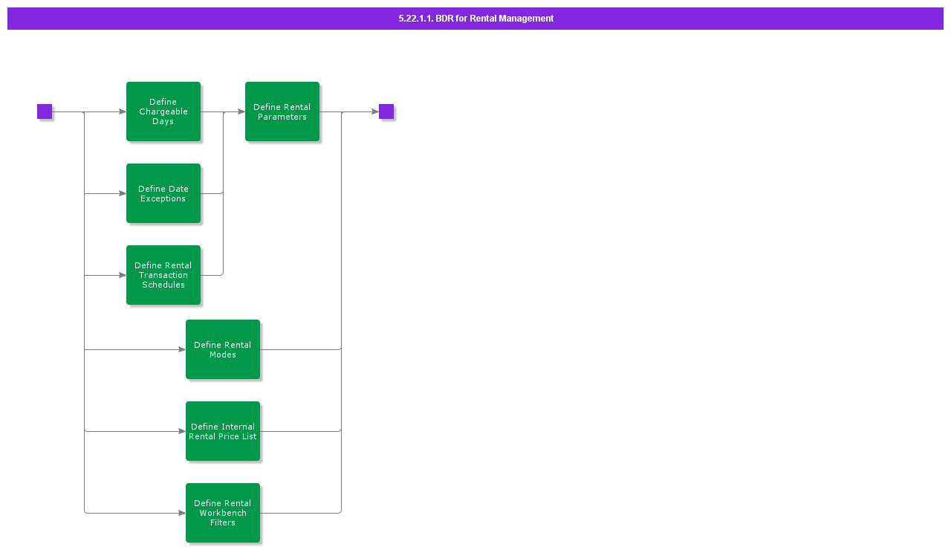
Task: Select the Define Date Exceptions box
Action: pyautogui.click(x=163, y=193)
